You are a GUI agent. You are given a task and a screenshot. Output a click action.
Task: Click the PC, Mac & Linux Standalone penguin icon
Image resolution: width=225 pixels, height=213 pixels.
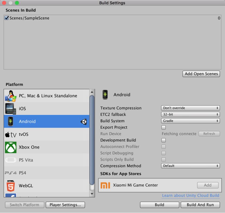click(x=11, y=96)
